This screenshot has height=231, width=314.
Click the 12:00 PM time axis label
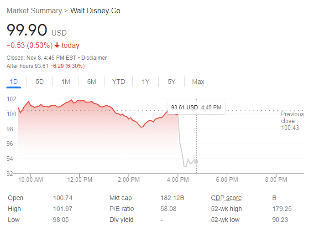point(79,180)
